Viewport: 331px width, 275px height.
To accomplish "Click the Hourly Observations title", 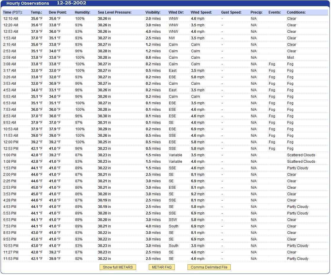I will pyautogui.click(x=28, y=3).
